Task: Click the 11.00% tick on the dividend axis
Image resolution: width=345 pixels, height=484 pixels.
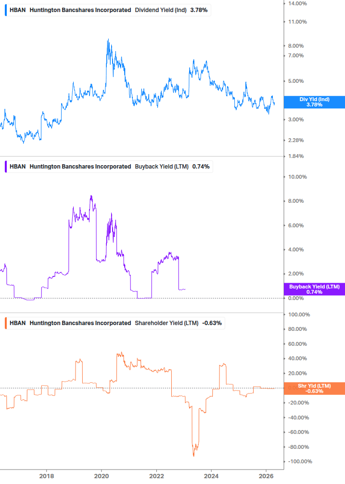Action: pos(297,22)
